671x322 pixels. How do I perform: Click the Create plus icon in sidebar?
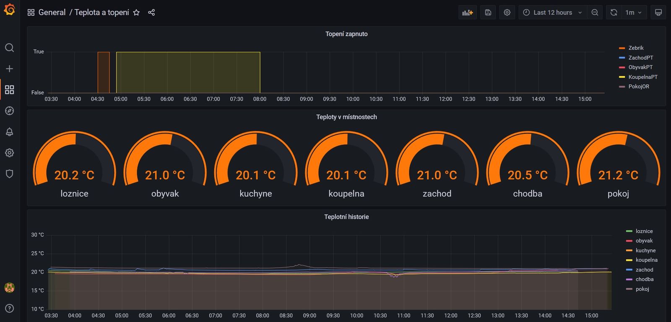[9, 69]
